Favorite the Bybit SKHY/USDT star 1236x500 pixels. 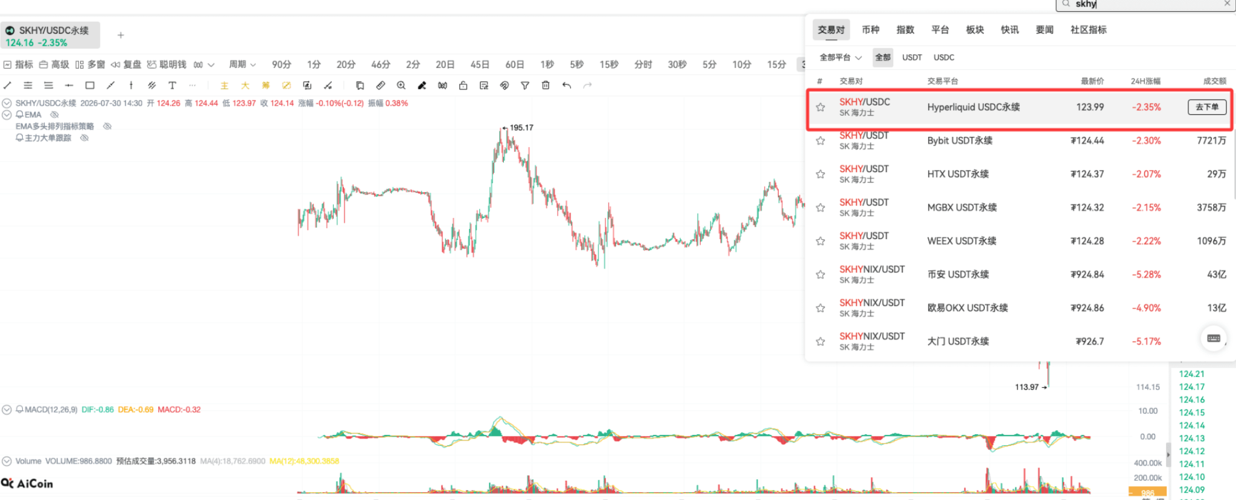tap(820, 140)
